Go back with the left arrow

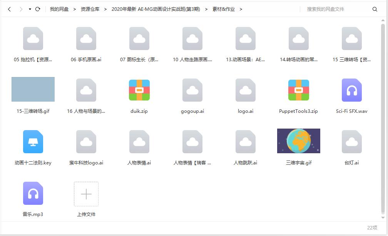(9, 9)
